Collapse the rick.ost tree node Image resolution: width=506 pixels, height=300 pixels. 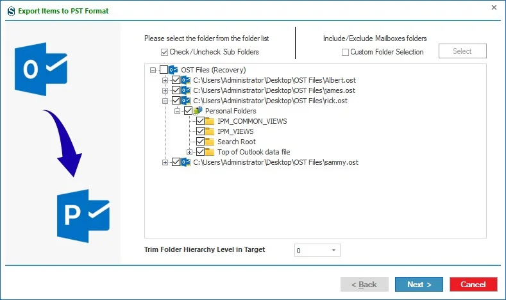coord(165,101)
